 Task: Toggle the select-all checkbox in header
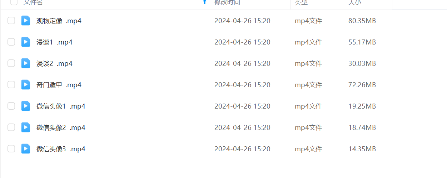pos(14,2)
